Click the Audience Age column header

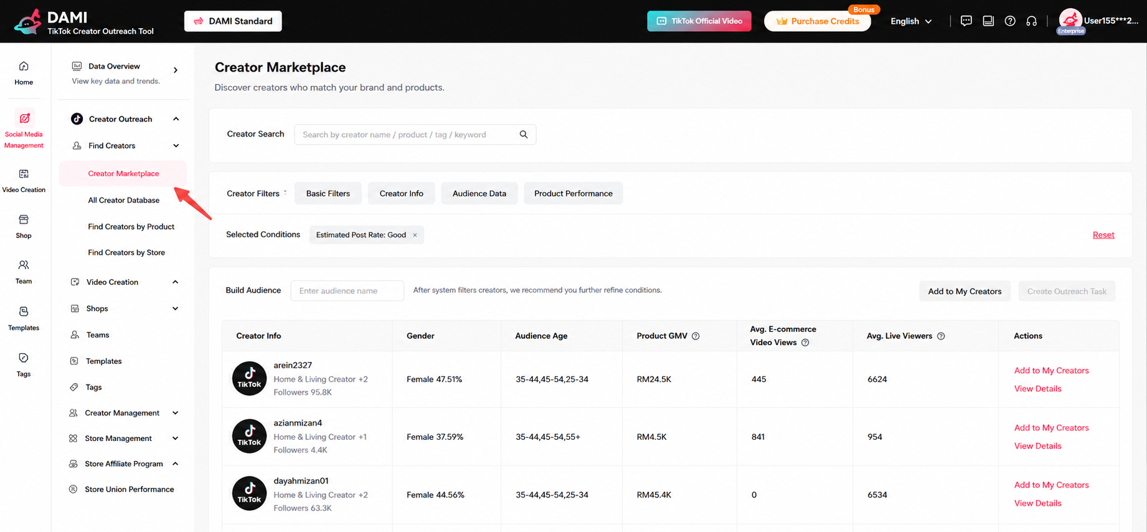click(541, 336)
